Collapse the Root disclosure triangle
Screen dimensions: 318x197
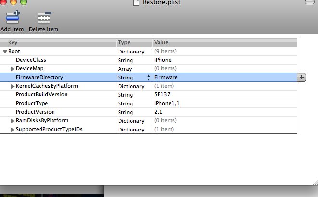click(5, 52)
